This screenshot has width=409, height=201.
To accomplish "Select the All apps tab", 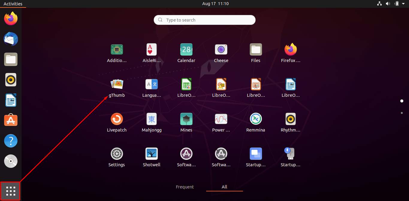I will click(x=224, y=187).
